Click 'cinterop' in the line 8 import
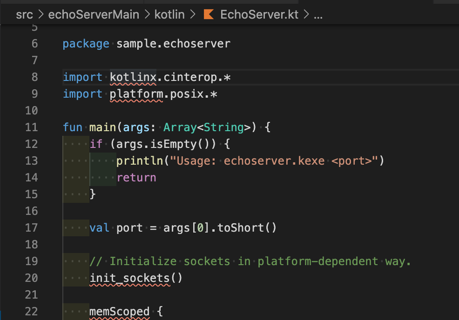The width and height of the screenshot is (459, 320). pos(190,77)
